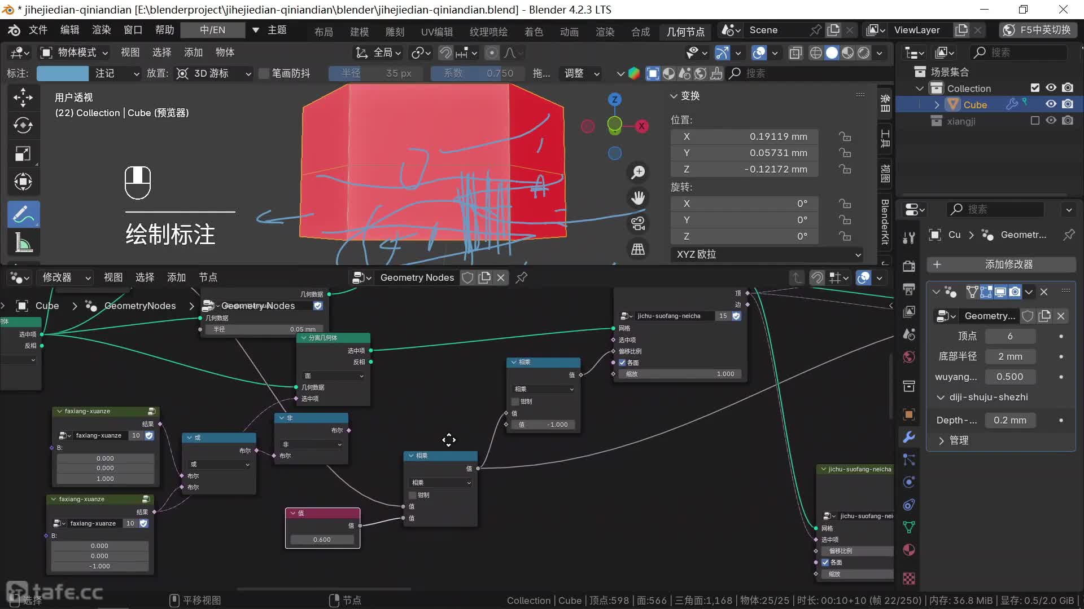Click the zoom magnifier icon in the viewport
1084x609 pixels.
[x=638, y=173]
